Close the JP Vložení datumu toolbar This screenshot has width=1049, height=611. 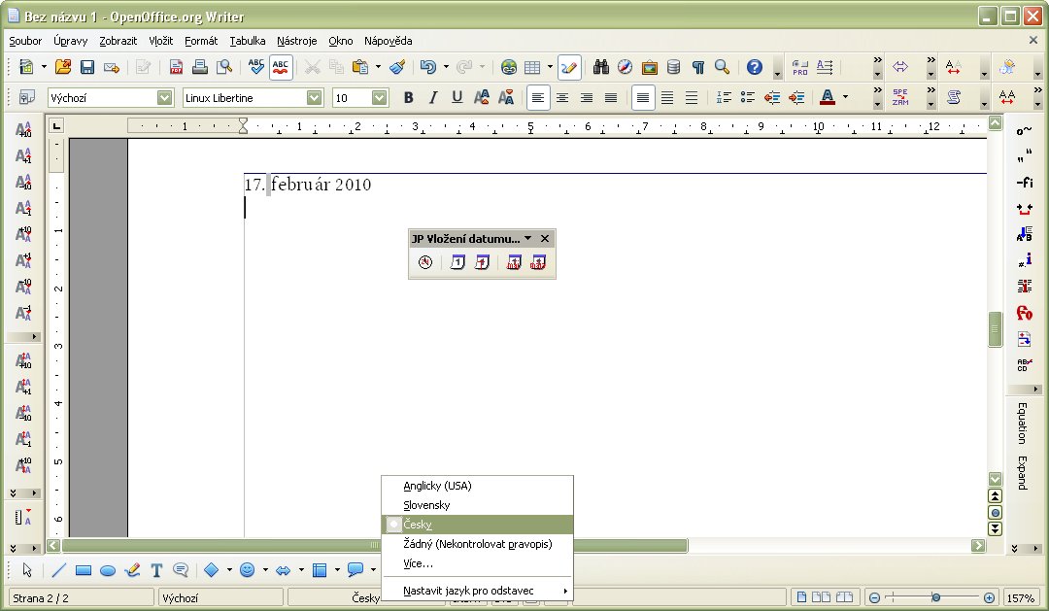click(x=545, y=238)
